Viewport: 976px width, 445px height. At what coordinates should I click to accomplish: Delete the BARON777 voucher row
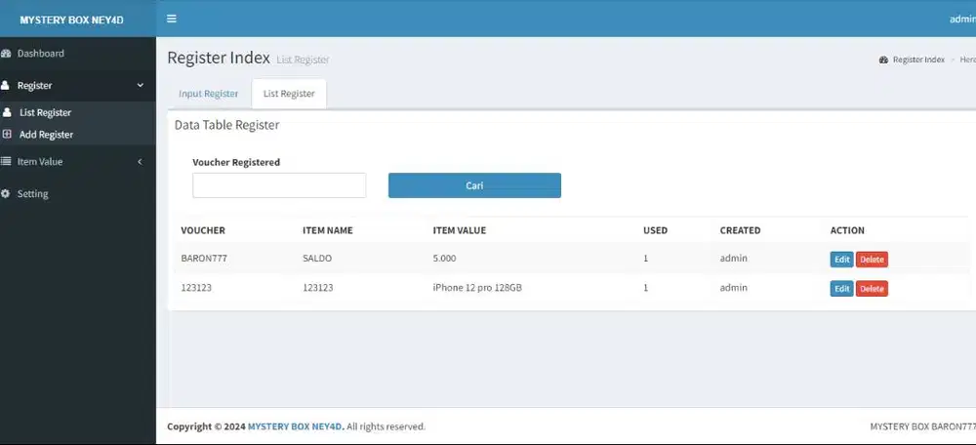(872, 260)
